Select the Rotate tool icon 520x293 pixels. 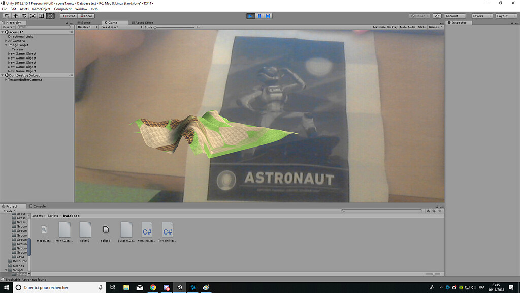click(x=24, y=16)
